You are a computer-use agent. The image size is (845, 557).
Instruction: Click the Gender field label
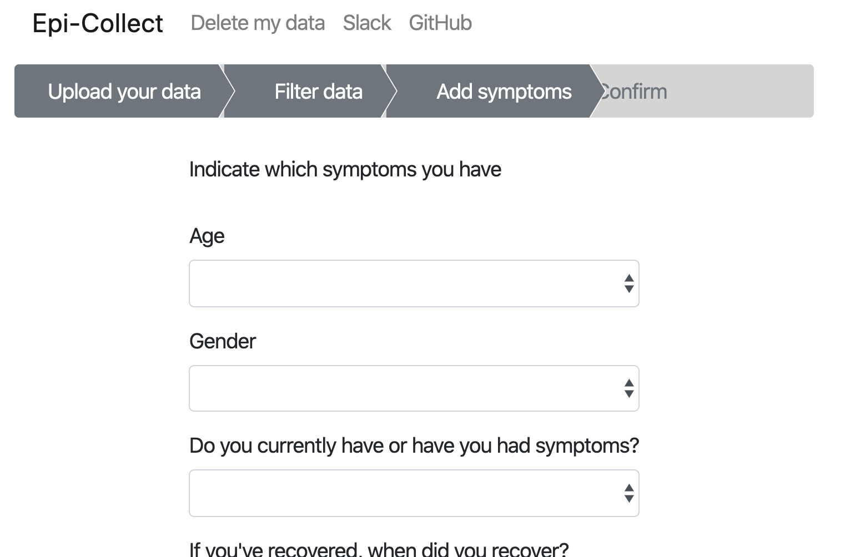(222, 341)
